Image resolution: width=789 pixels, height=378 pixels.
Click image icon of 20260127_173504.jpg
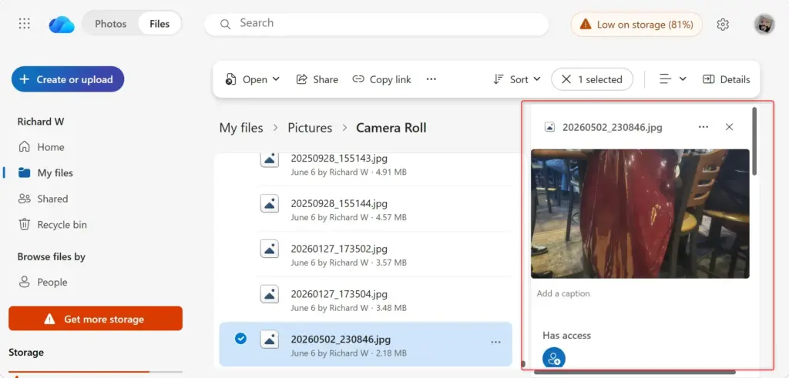(270, 294)
